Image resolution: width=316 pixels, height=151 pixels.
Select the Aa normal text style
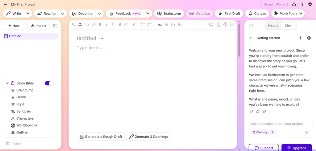(x=160, y=25)
